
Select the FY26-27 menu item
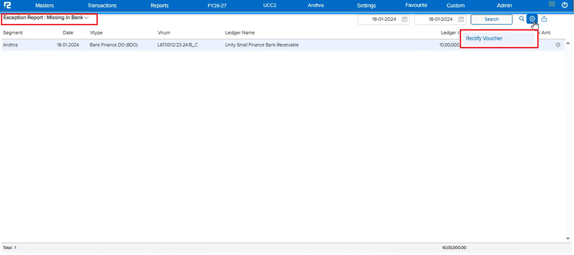click(x=217, y=6)
